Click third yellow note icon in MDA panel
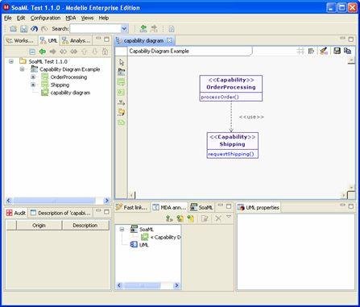The height and width of the screenshot is (307, 360). click(191, 218)
